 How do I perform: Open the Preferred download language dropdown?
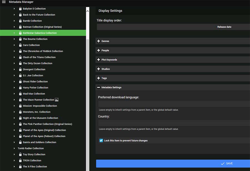pos(173,104)
